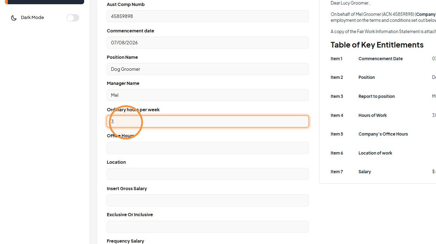
Task: Select the Commencement date field
Action: click(207, 43)
